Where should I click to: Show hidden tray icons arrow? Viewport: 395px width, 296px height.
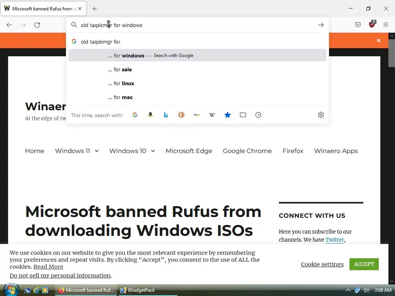348,290
